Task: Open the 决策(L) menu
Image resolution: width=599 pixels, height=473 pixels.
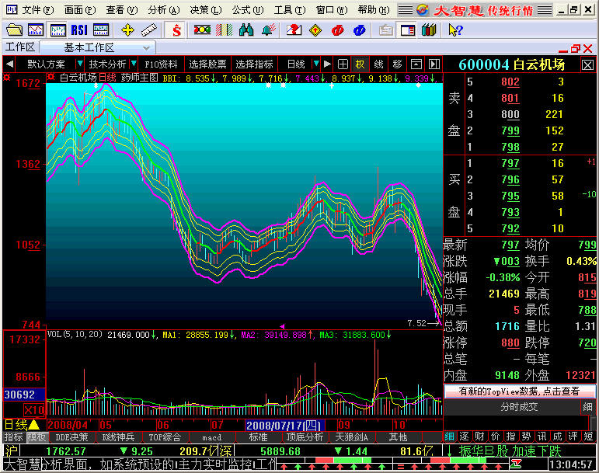Action: point(206,10)
